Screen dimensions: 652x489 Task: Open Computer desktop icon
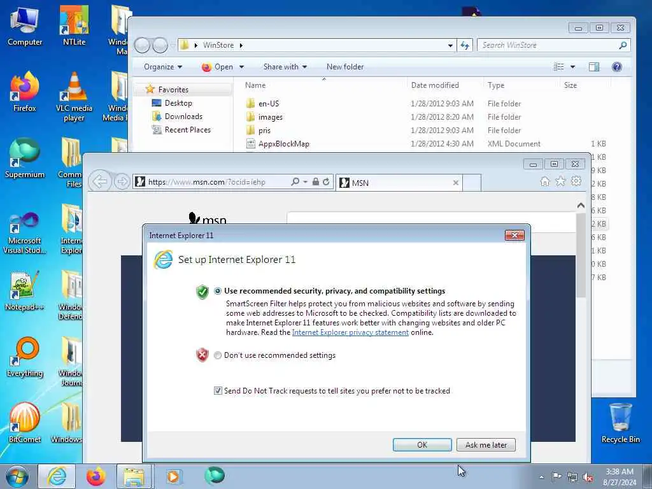pyautogui.click(x=25, y=26)
